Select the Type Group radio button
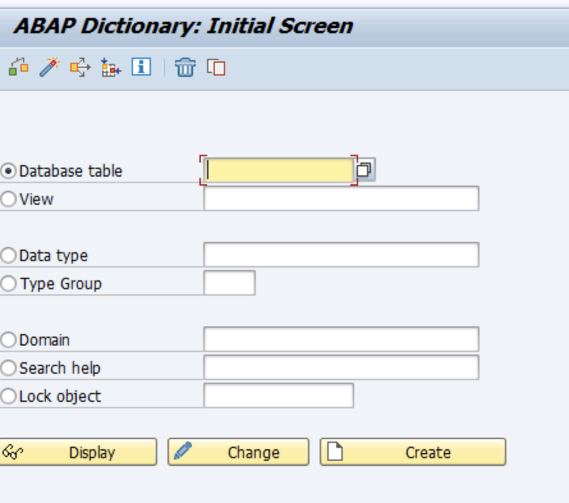This screenshot has width=569, height=503. [x=8, y=283]
